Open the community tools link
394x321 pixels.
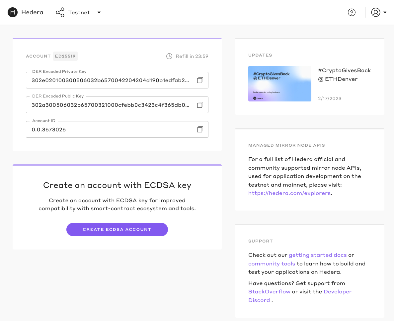272,263
